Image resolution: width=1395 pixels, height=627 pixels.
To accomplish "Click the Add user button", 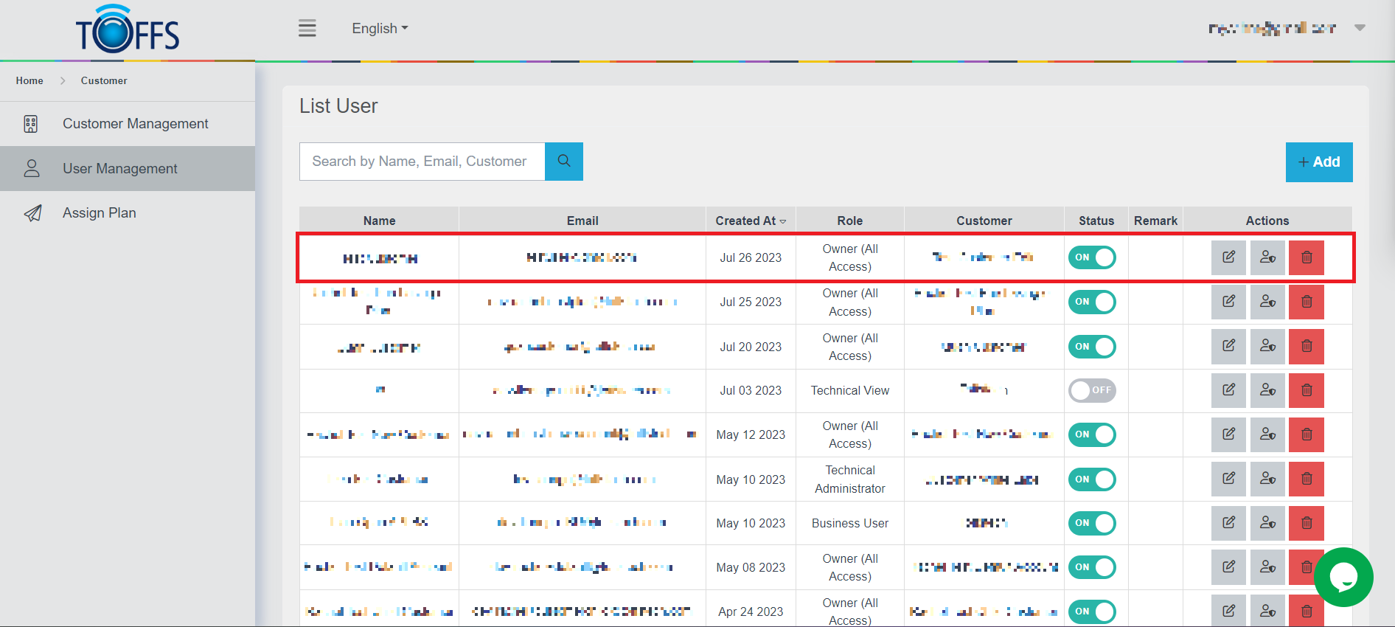I will [1318, 162].
